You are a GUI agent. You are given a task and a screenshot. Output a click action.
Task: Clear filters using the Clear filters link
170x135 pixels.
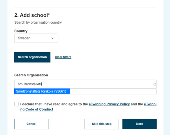click(63, 57)
